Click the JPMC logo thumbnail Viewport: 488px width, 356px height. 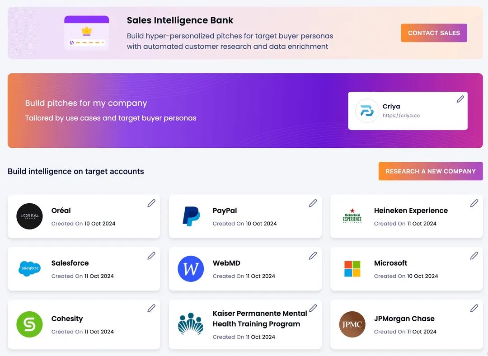[352, 324]
